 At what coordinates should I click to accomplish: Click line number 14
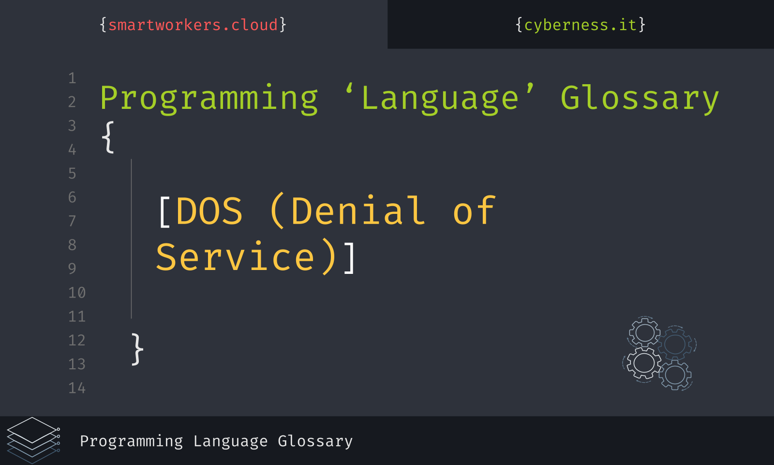[x=77, y=388]
